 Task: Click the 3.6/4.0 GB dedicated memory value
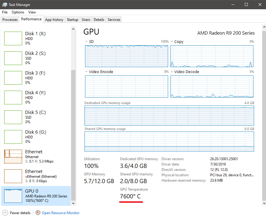133,166
